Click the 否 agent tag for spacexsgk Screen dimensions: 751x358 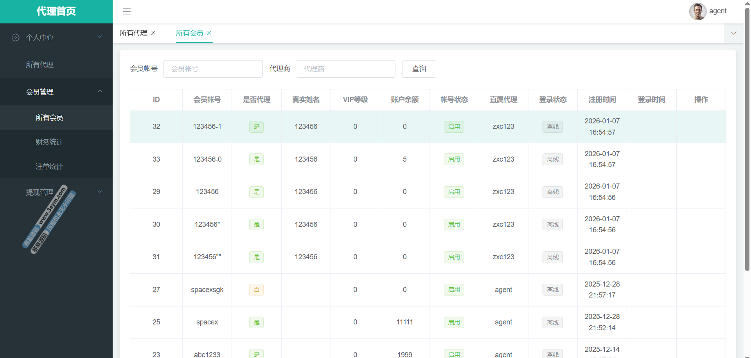[x=256, y=290]
